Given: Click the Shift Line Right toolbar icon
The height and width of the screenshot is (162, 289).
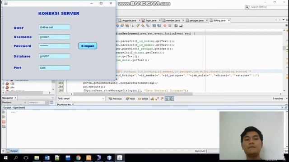Looking at the screenshot, I should 158,26.
